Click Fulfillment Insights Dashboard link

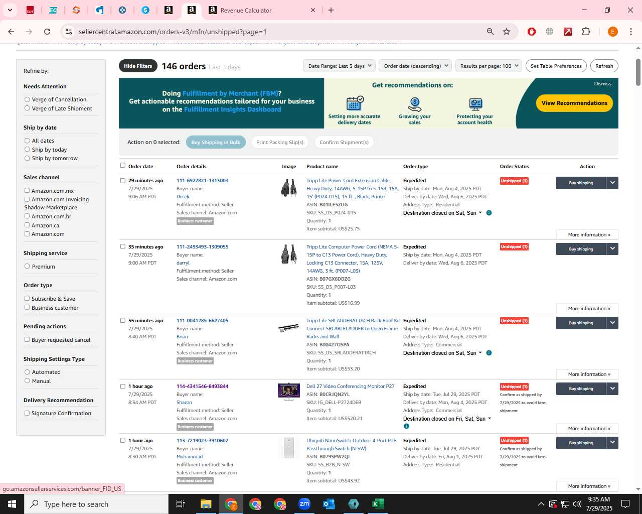pyautogui.click(x=232, y=109)
